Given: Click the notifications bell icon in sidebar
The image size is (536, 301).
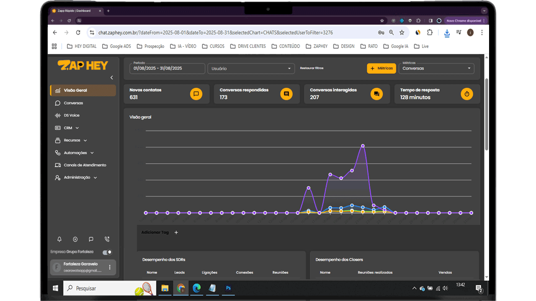Looking at the screenshot, I should (x=59, y=240).
